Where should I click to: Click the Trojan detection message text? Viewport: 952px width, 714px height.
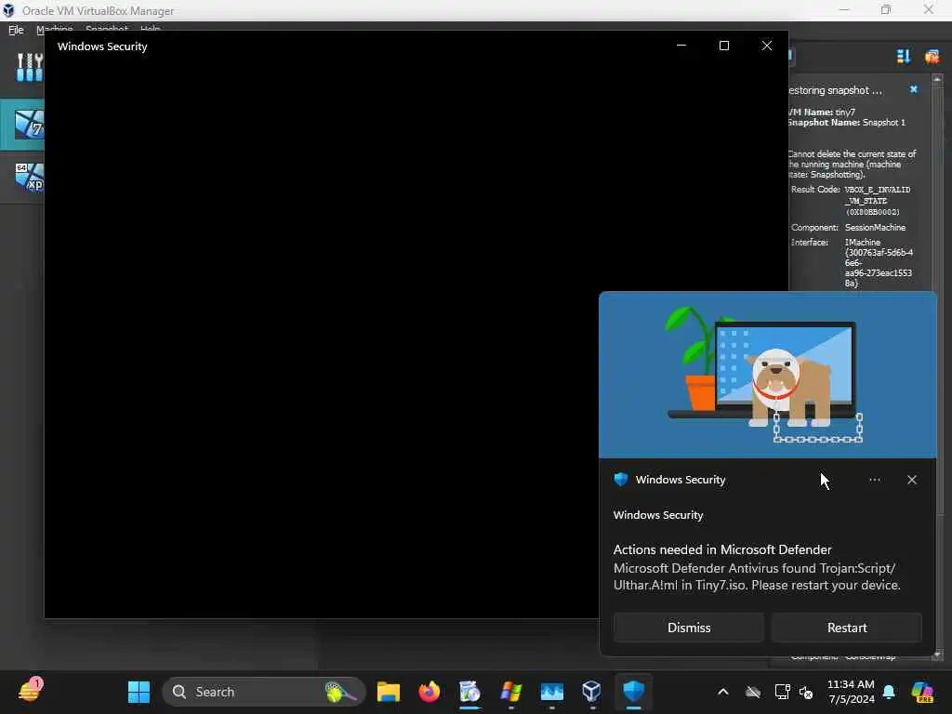point(757,576)
